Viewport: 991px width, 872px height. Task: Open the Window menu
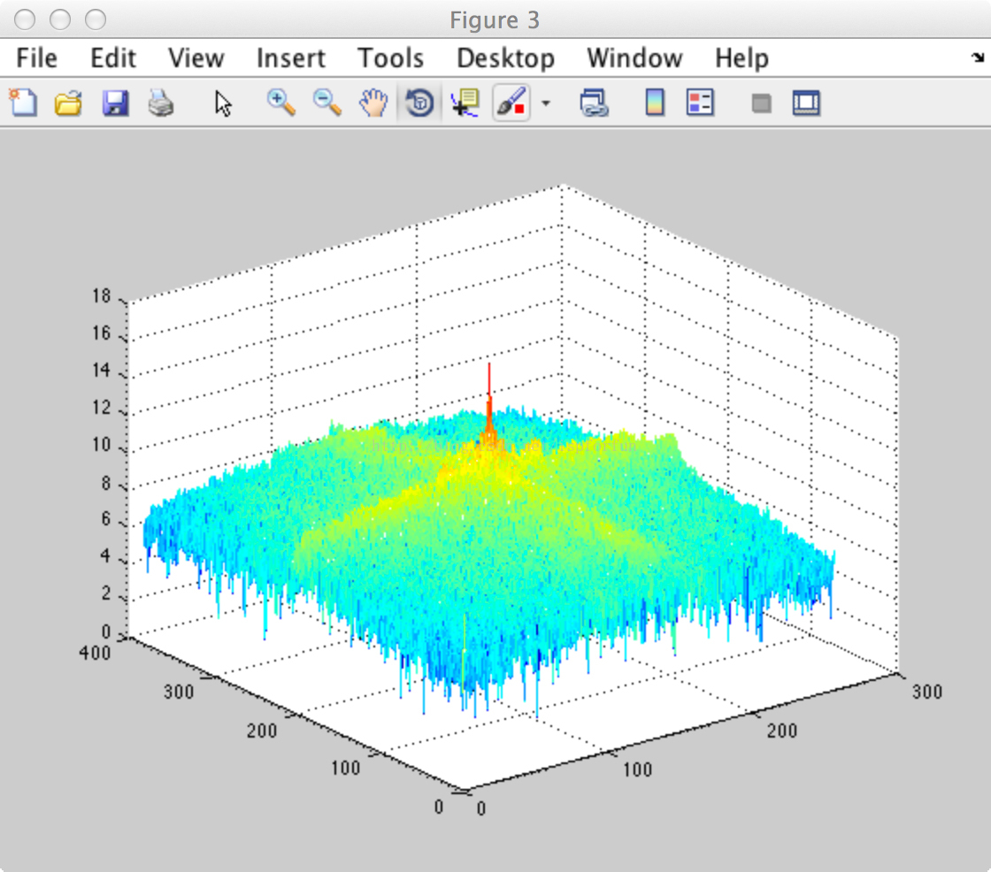coord(634,58)
